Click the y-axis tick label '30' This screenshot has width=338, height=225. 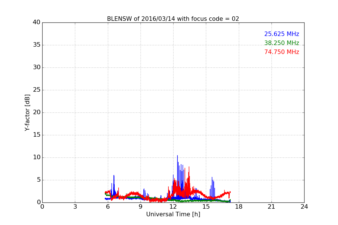(x=37, y=67)
